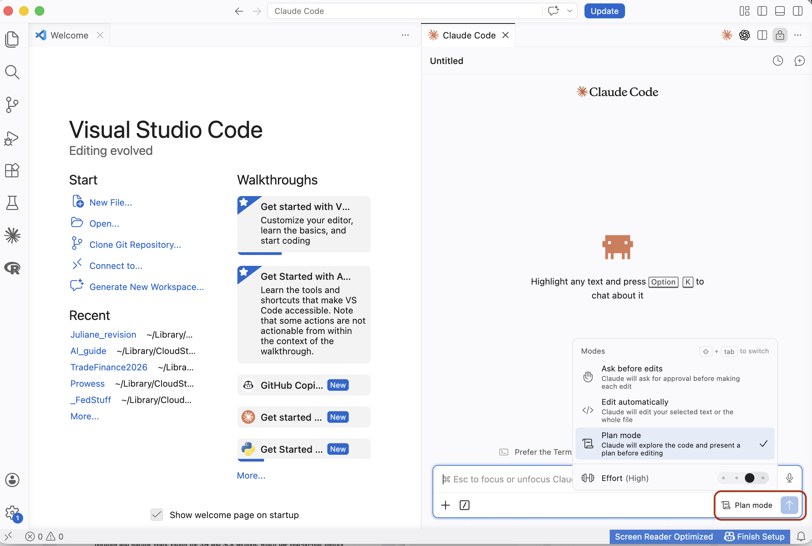812x546 pixels.
Task: Click Generate New Workspace link
Action: [147, 287]
